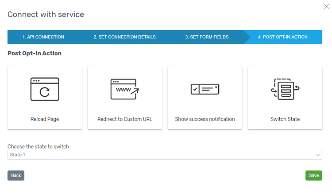Select the Post Opt-In Action step

283,37
